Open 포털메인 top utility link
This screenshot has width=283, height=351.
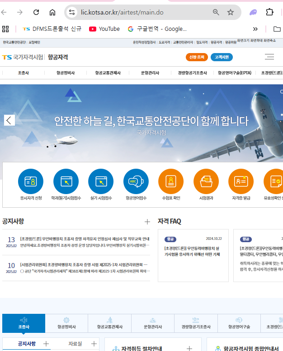pyautogui.click(x=34, y=42)
